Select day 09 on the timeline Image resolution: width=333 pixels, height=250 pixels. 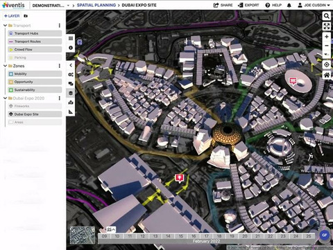pos(104,236)
